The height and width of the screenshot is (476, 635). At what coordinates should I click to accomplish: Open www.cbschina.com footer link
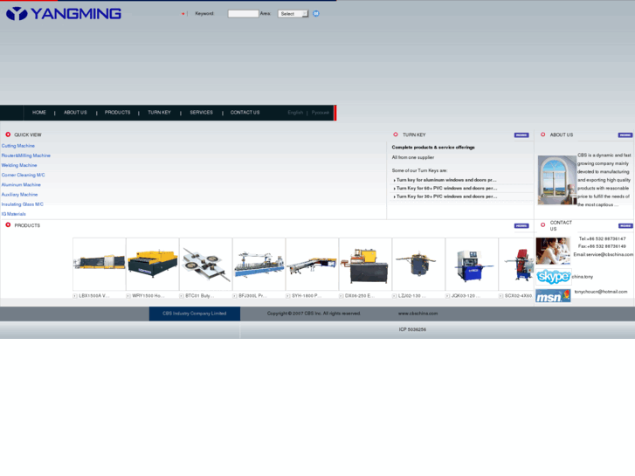point(418,314)
